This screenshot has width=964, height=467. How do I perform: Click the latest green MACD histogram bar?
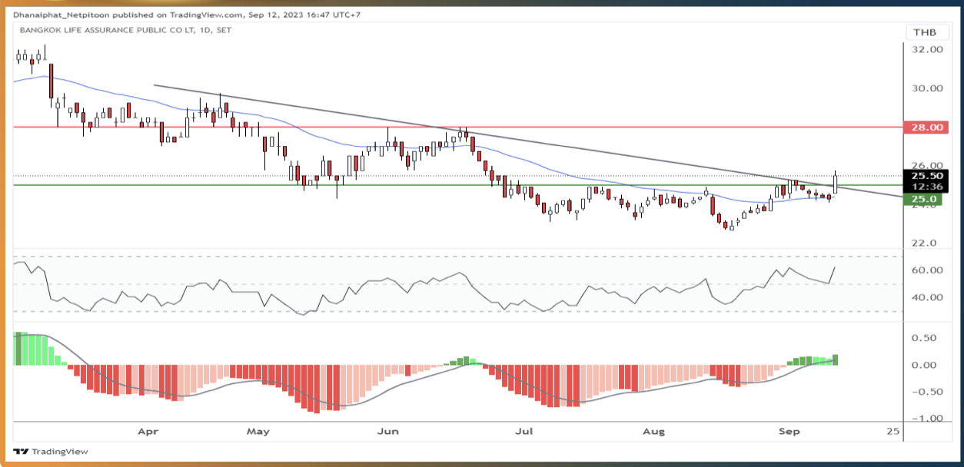(836, 359)
